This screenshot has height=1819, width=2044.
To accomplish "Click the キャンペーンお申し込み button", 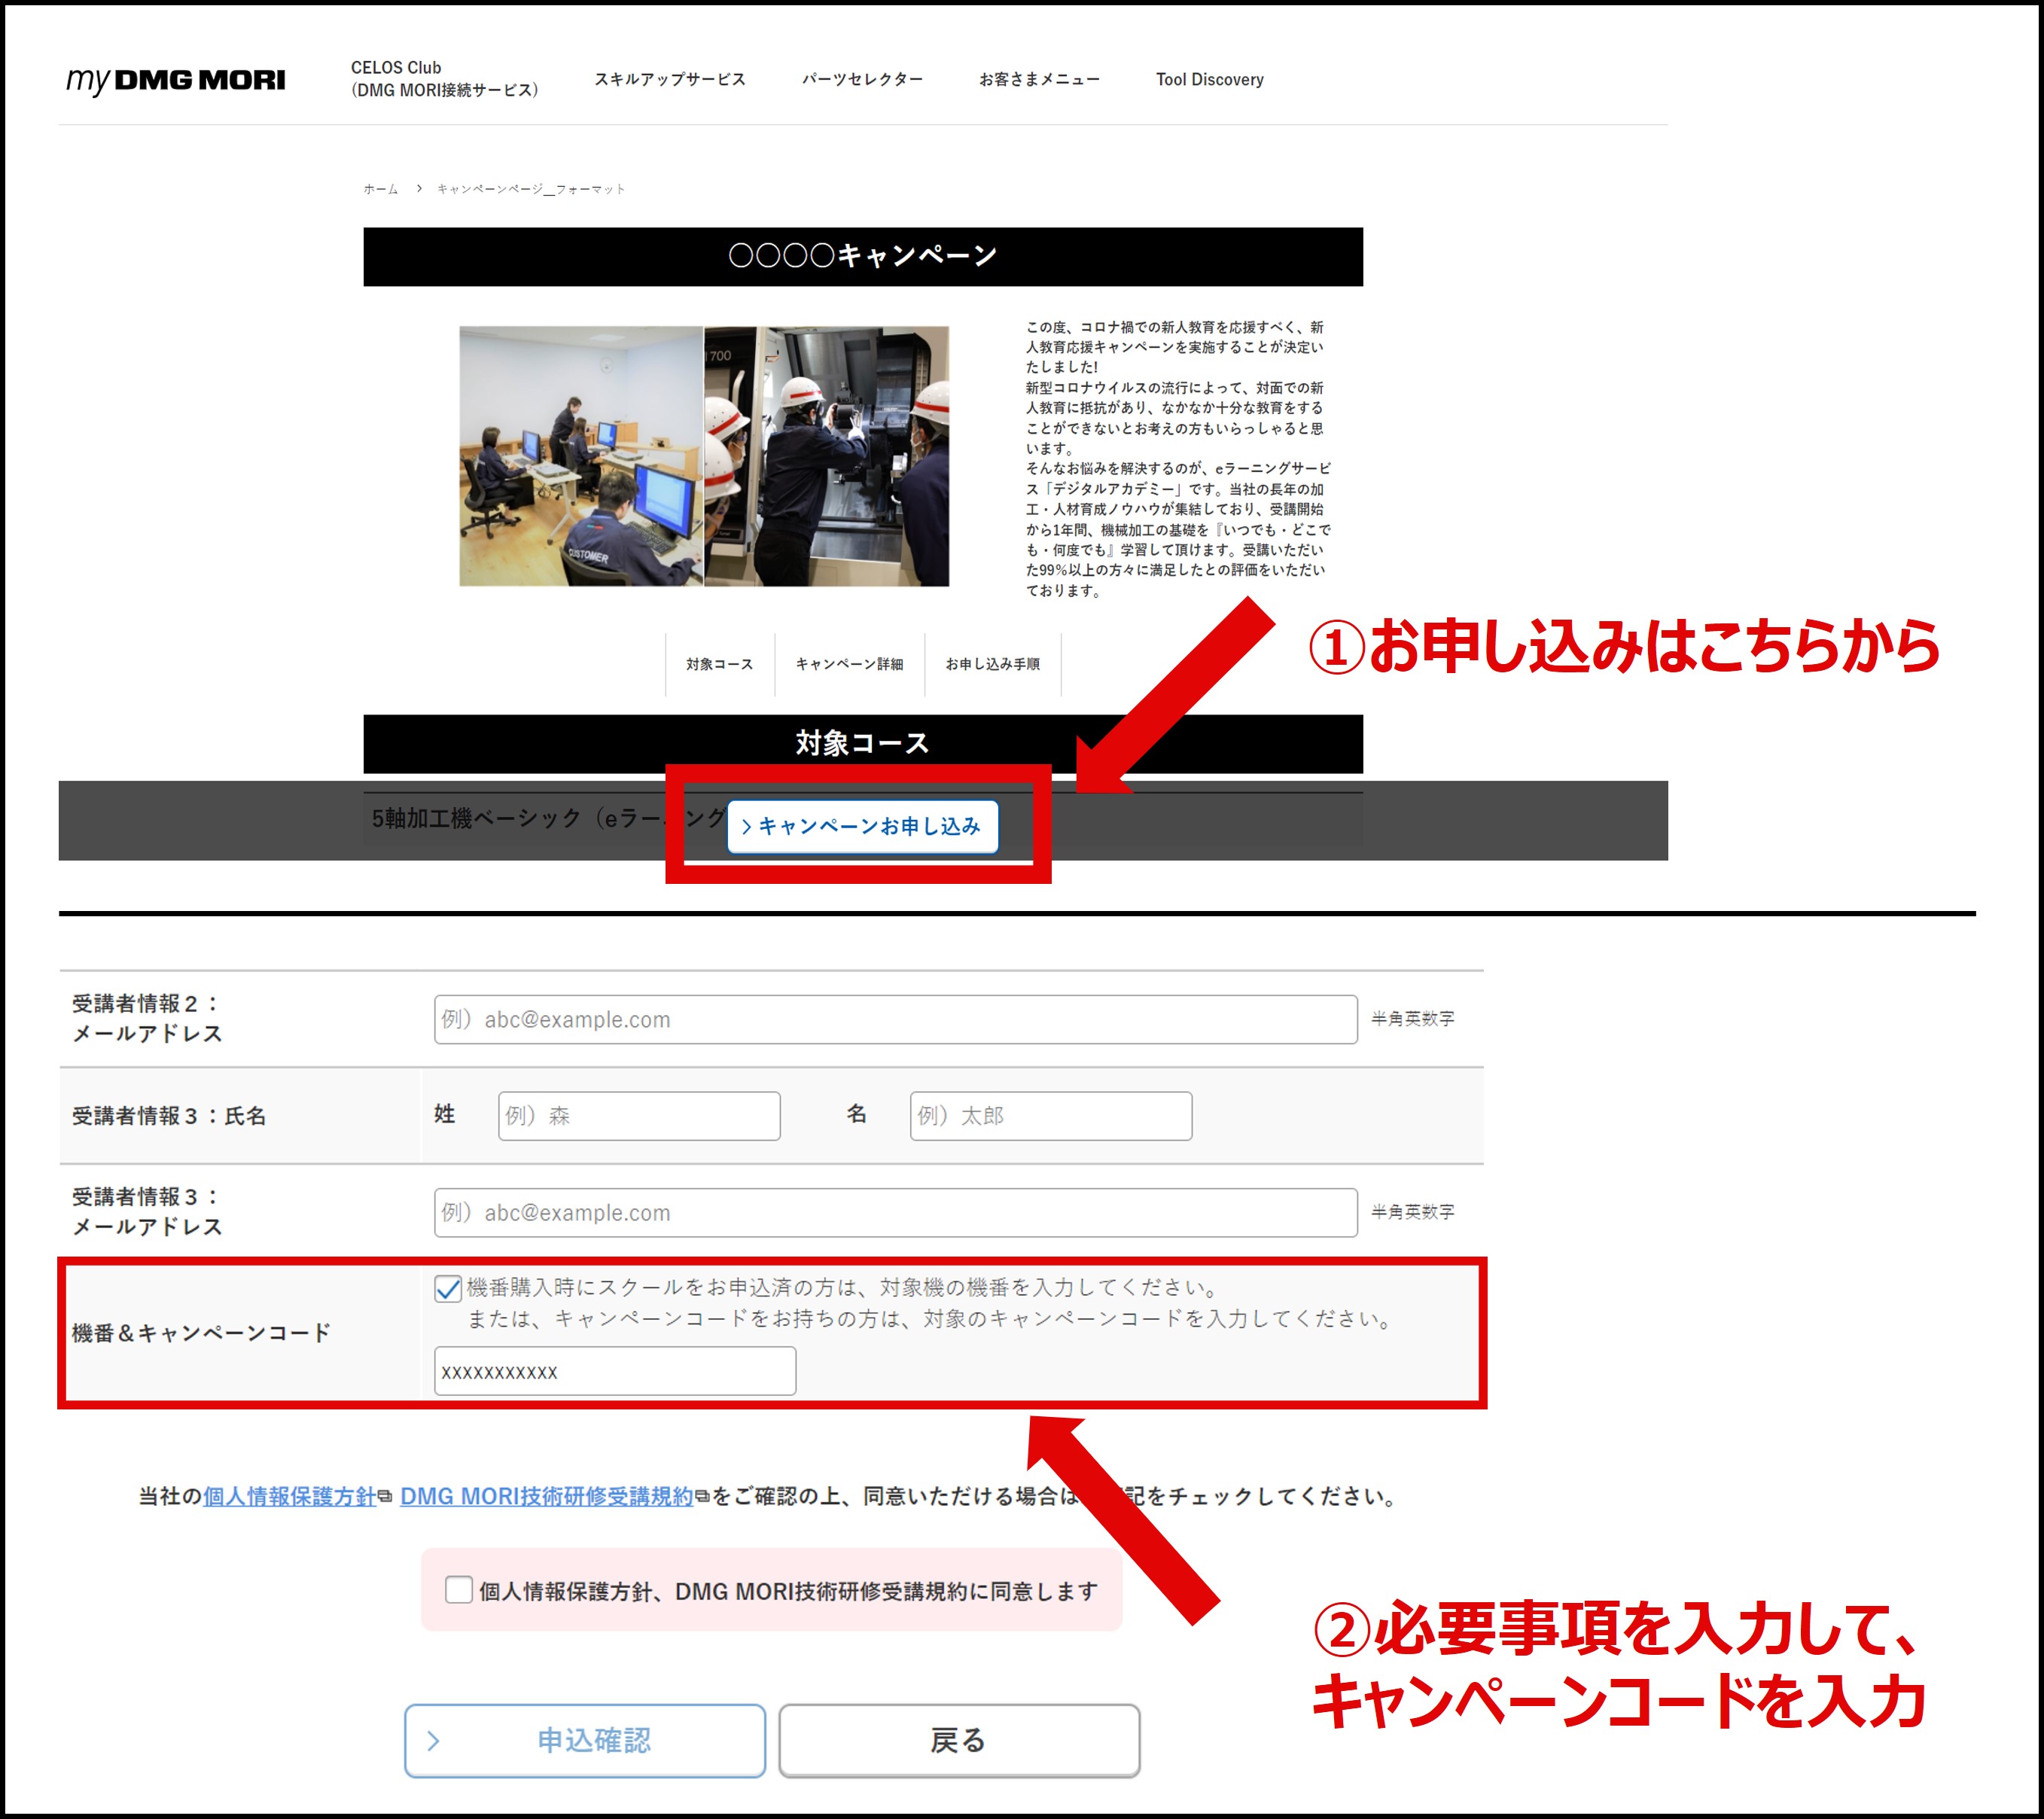I will tap(862, 826).
